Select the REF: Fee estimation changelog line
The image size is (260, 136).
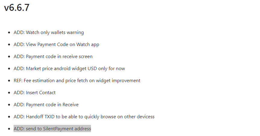click(x=77, y=81)
